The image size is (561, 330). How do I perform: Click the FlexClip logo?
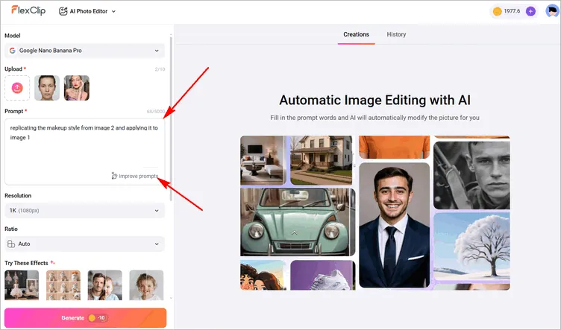click(28, 10)
